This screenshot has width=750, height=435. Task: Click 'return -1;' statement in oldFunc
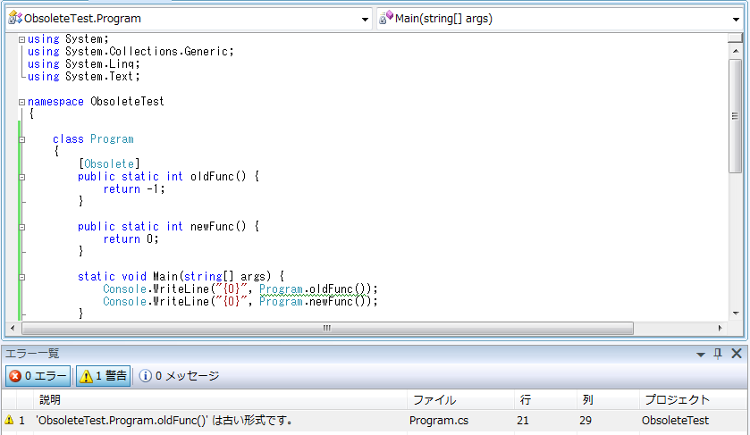click(134, 189)
